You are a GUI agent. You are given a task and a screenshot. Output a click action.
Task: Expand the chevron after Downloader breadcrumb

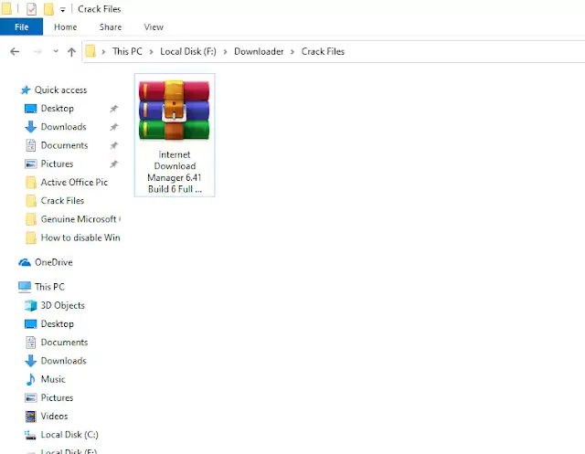pyautogui.click(x=292, y=52)
